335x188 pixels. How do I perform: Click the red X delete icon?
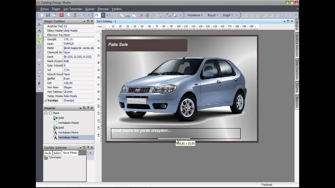(142, 15)
